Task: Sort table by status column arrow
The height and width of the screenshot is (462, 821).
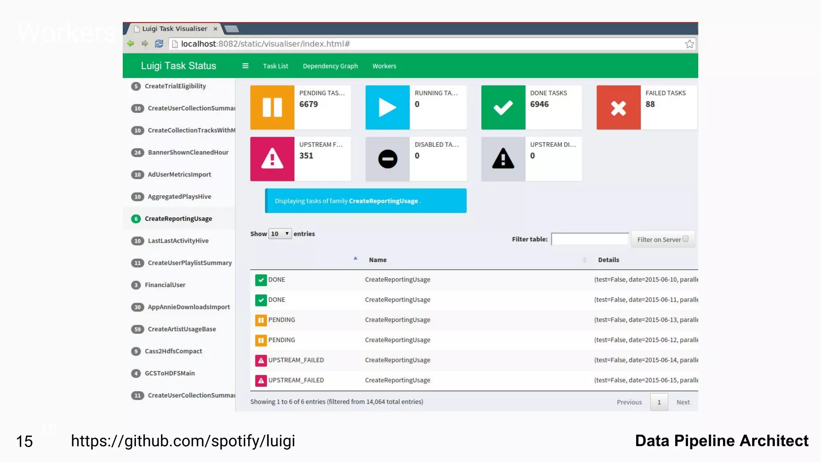Action: tap(355, 259)
